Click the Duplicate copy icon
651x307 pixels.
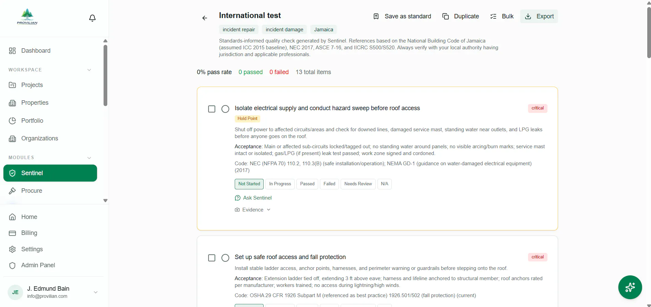(x=446, y=16)
